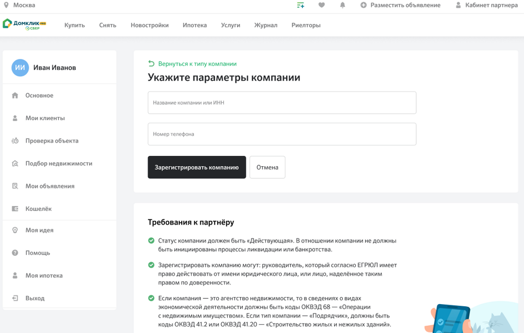Open notifications bell icon

click(343, 5)
